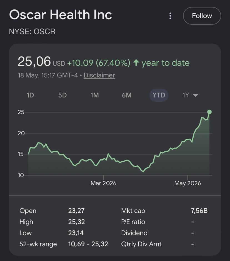The image size is (230, 261).
Task: Click the 25 y-axis label
Action: 21,112
